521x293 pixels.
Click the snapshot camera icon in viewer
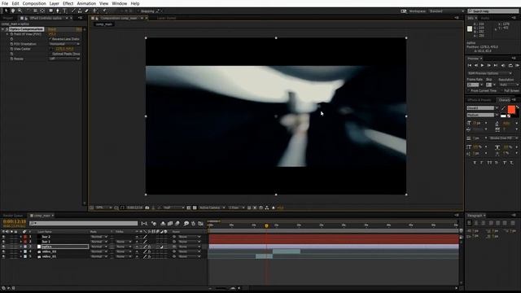147,208
